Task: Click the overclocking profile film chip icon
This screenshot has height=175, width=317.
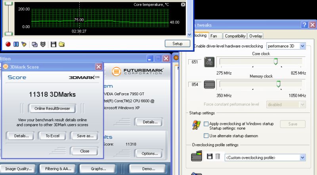Action: (x=197, y=156)
